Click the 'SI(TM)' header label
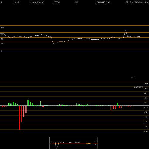The height and width of the screenshot is (149, 149). 57,2
